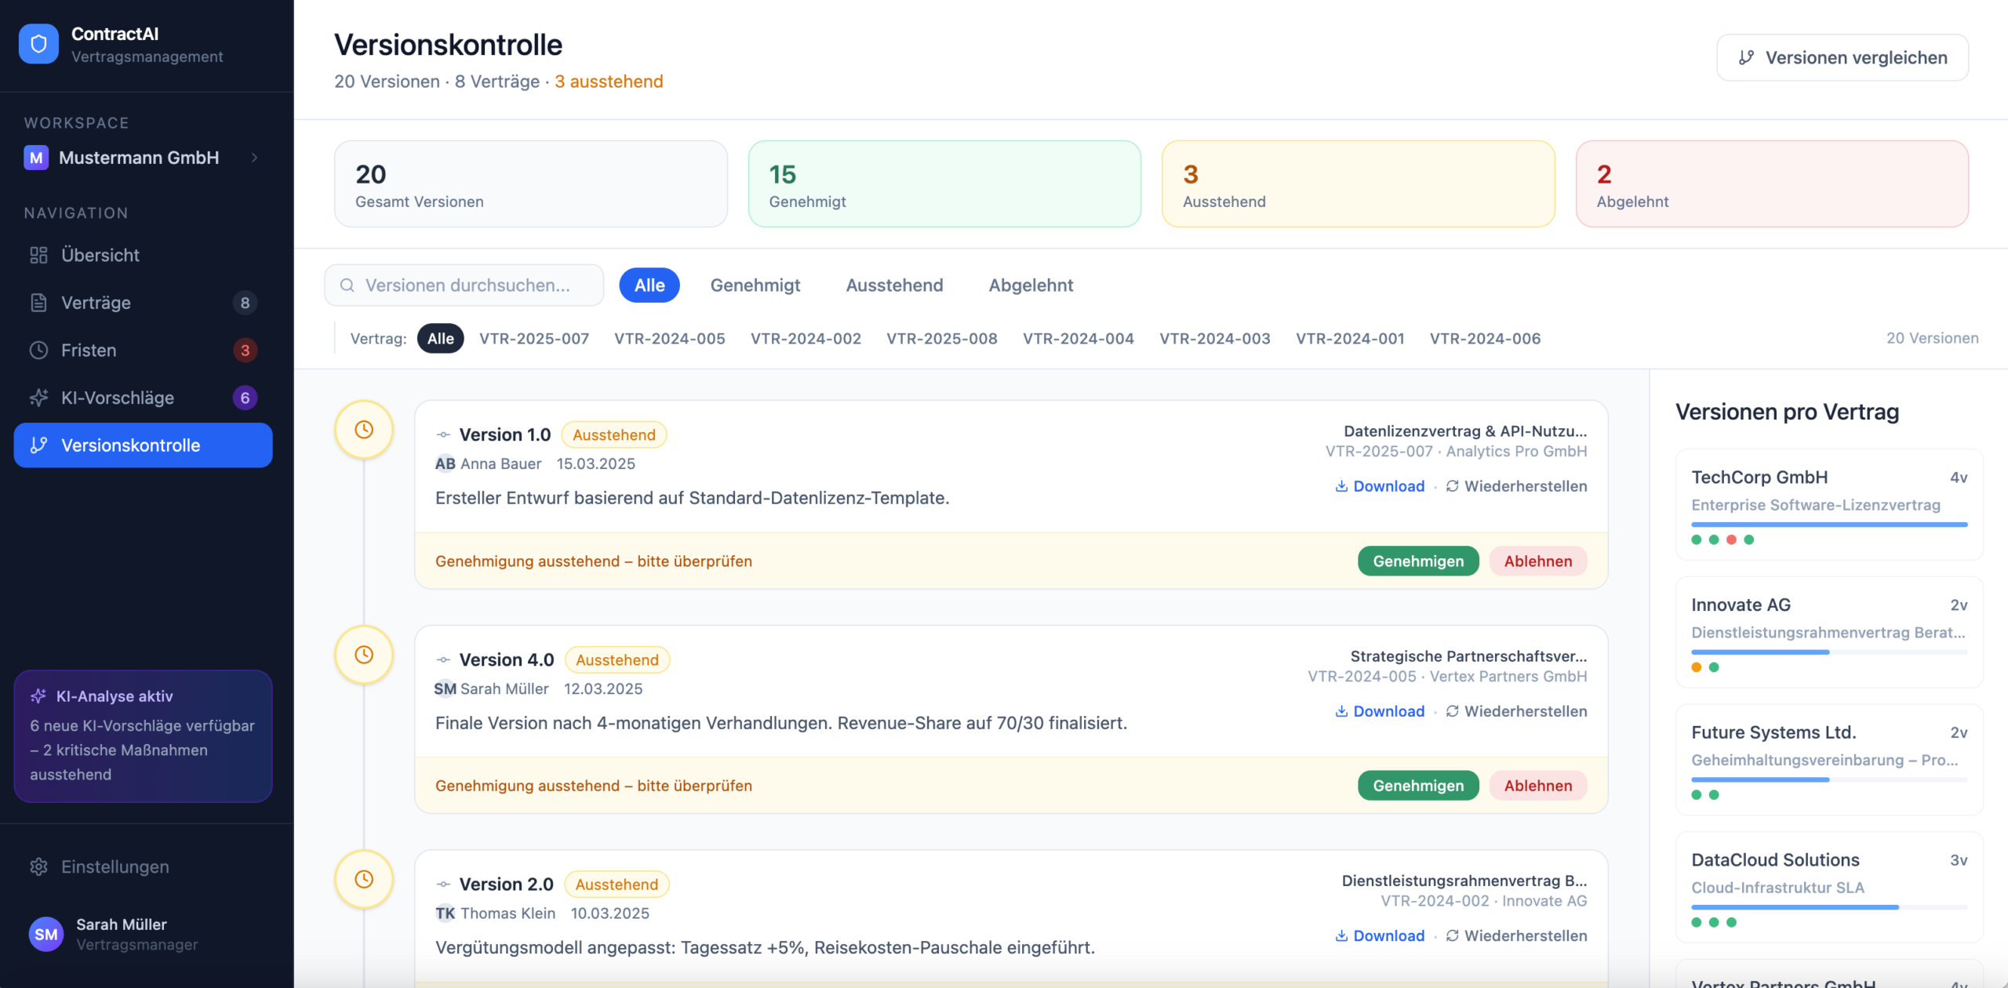Select the Ausstehend status filter
Screen dimensions: 2008x988
[894, 285]
